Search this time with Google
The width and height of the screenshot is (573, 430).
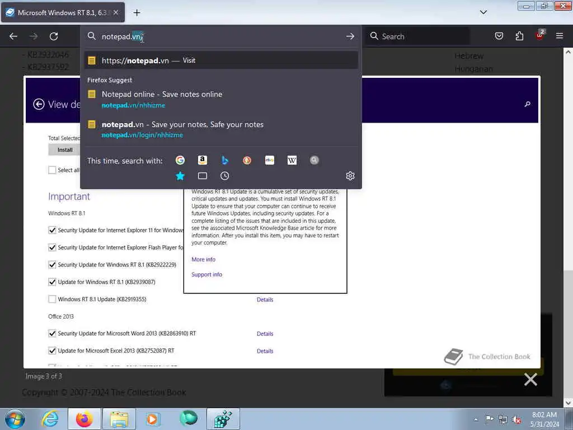pos(180,160)
